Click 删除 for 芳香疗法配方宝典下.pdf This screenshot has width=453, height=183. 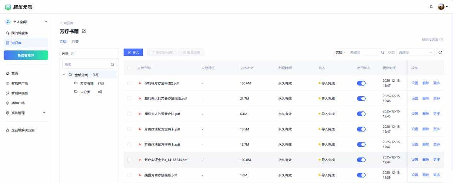click(x=426, y=129)
